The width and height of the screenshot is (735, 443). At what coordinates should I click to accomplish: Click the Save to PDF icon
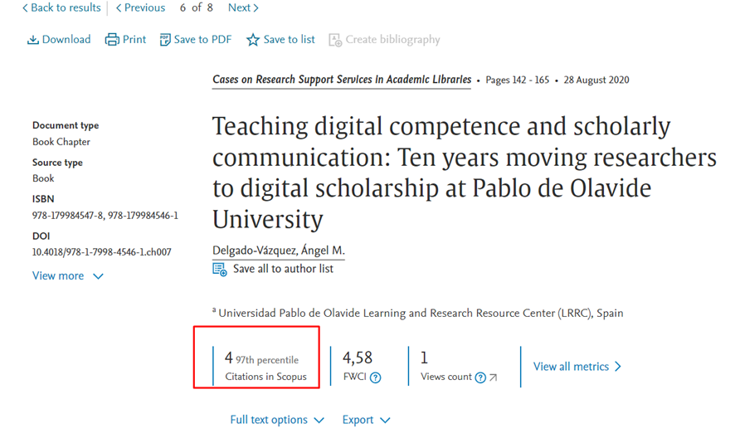pos(165,40)
